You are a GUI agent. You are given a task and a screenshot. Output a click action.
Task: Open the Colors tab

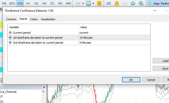coord(34,19)
